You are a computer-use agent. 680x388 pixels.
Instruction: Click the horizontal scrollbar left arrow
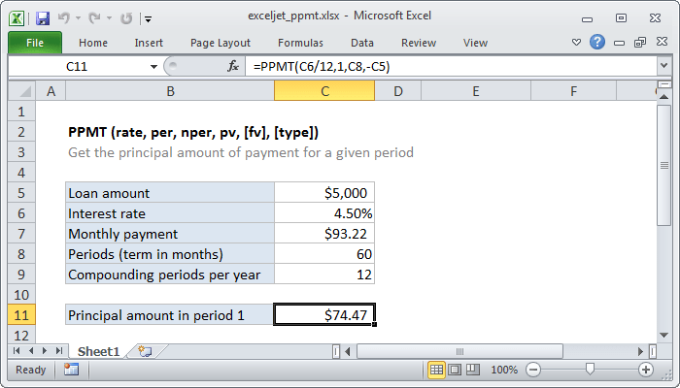[x=348, y=351]
